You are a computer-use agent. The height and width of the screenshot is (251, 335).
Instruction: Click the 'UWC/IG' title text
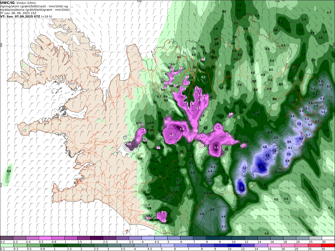tap(7, 3)
